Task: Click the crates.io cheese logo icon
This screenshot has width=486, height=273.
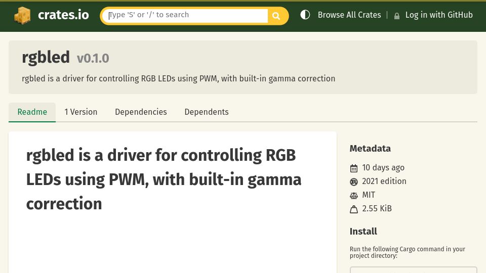Action: [22, 15]
